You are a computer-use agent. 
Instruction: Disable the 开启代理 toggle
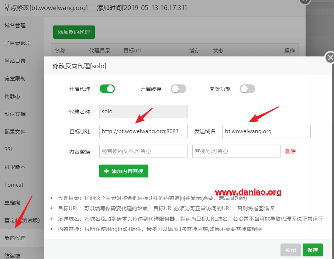point(107,89)
